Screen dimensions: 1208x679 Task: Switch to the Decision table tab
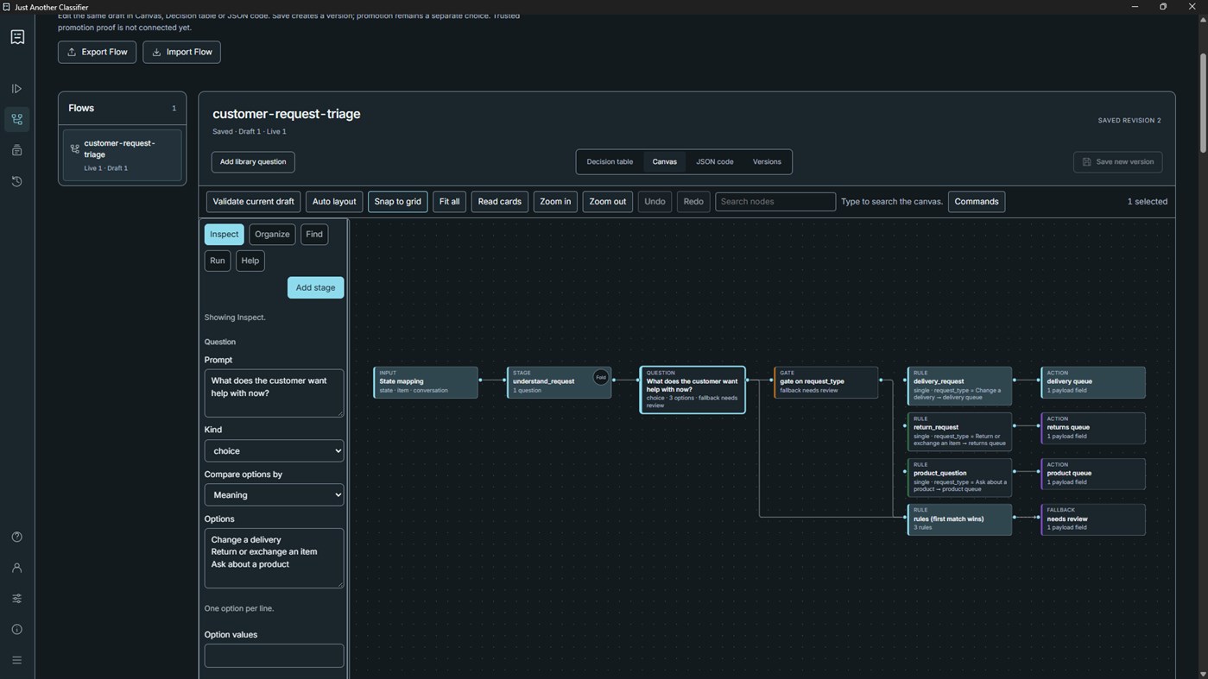point(610,162)
